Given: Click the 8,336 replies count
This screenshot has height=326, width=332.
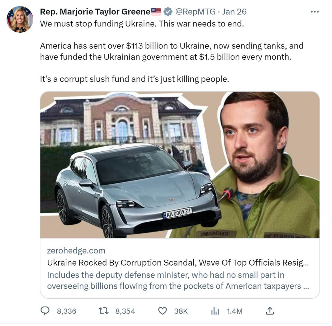Looking at the screenshot, I should click(x=67, y=311).
